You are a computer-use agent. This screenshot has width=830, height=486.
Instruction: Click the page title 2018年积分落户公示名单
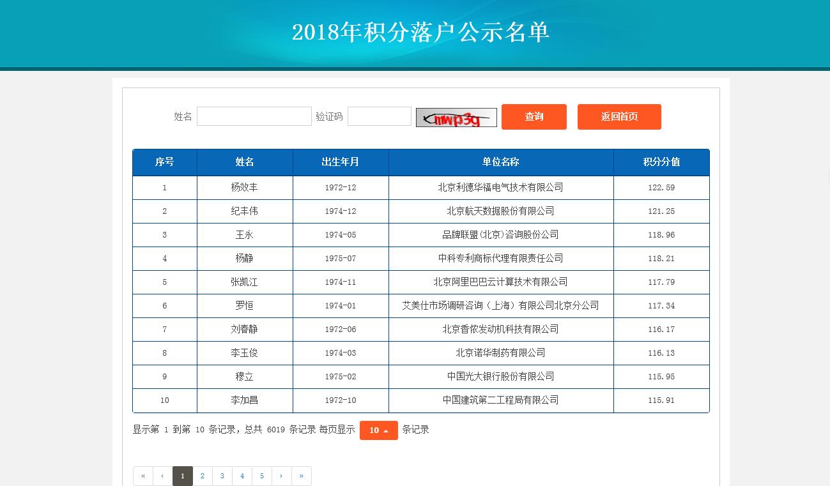click(421, 32)
